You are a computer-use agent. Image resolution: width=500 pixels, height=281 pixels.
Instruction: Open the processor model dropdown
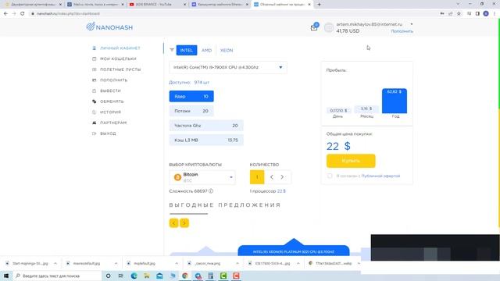pos(227,68)
